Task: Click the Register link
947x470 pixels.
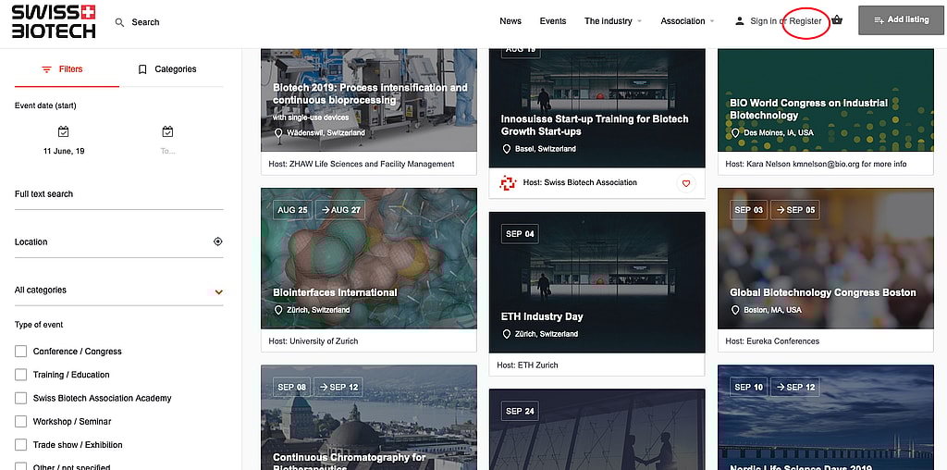Action: (x=805, y=21)
